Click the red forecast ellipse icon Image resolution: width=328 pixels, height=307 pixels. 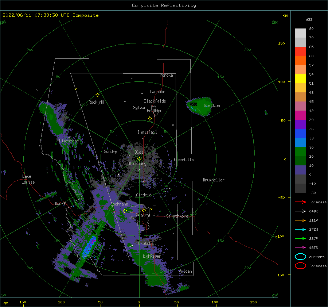300,266
